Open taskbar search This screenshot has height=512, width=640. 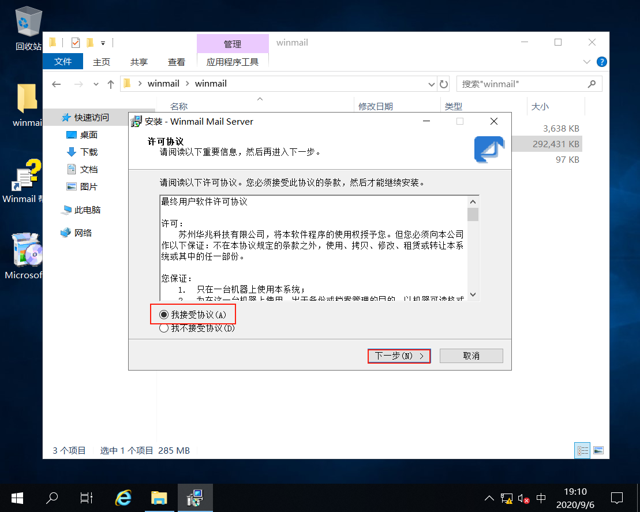(52, 498)
